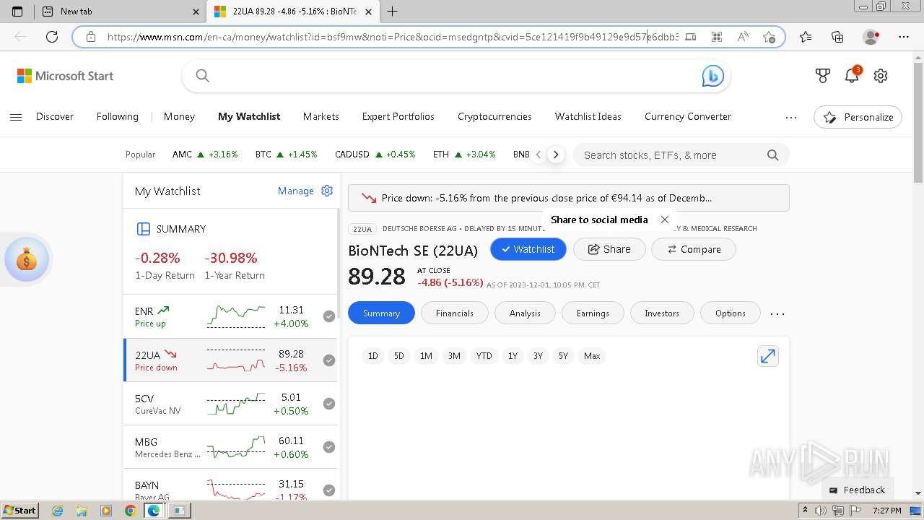Toggle the Watchlist button for BioNTech
Image resolution: width=924 pixels, height=520 pixels.
(528, 249)
